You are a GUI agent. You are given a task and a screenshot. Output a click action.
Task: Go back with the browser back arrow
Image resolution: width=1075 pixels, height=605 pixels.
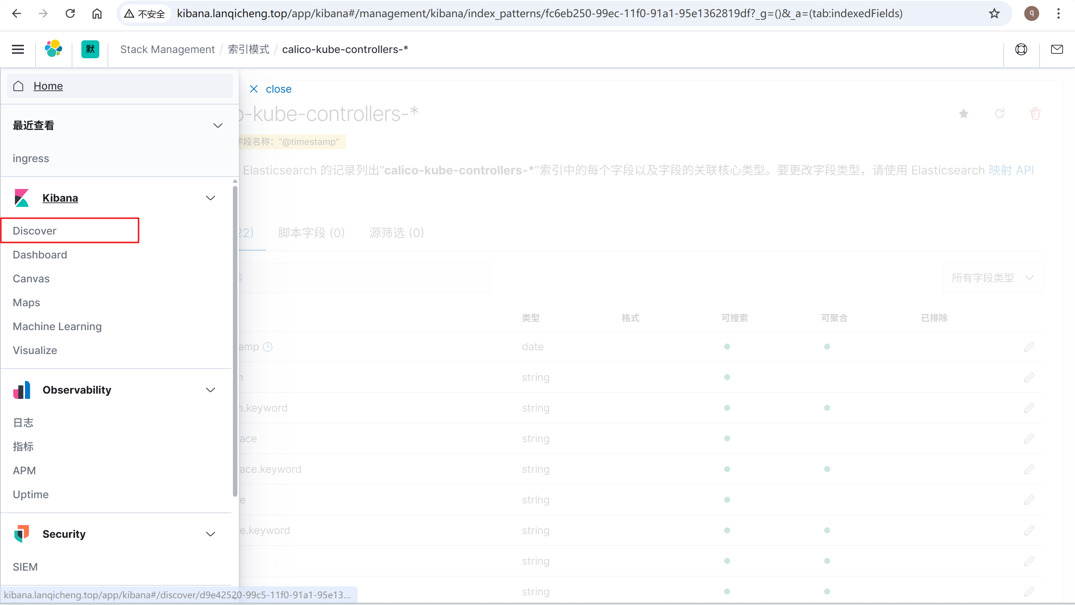tap(17, 14)
